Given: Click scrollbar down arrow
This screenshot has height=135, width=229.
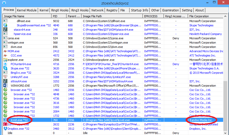Looking at the screenshot, I should tap(225, 133).
